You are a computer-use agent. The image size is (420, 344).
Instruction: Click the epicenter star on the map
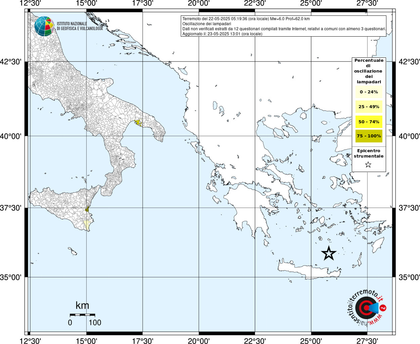pos(329,253)
